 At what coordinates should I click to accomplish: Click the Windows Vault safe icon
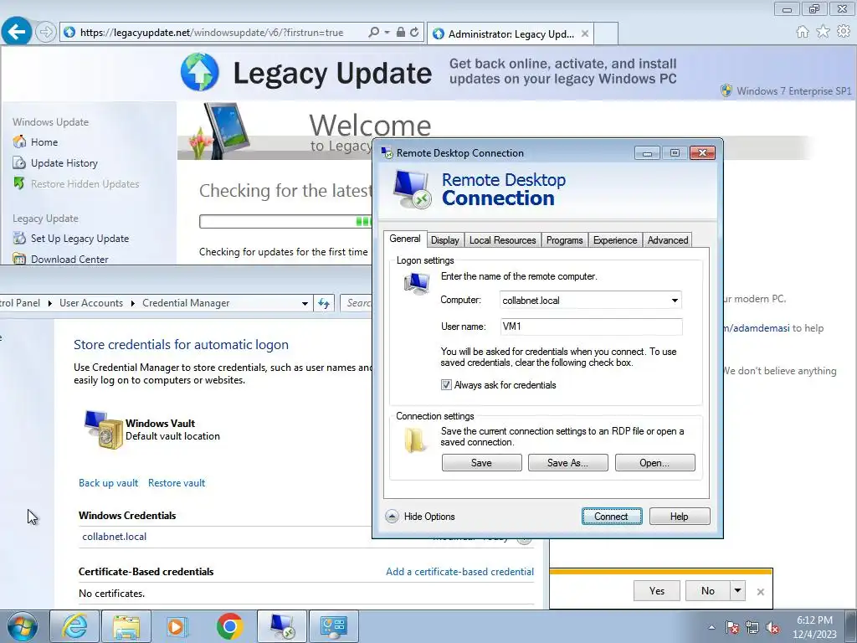[x=104, y=430]
